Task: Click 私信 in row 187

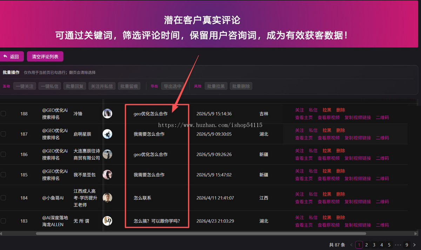Action: [313, 130]
